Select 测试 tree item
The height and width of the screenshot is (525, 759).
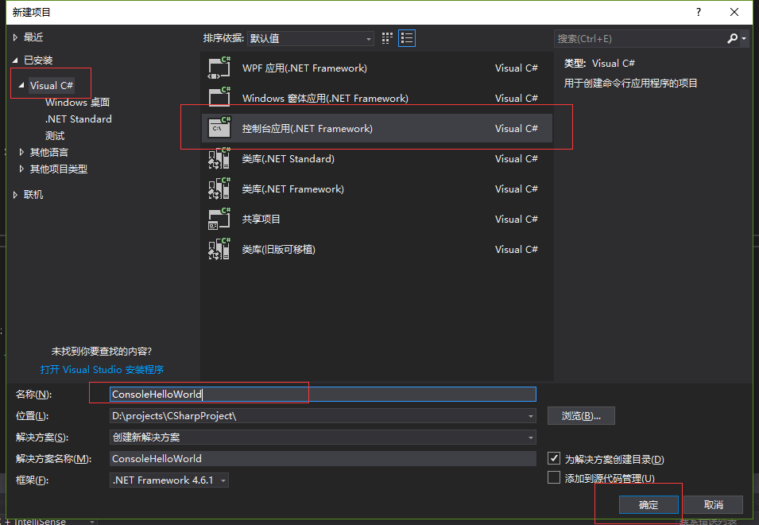(x=55, y=135)
